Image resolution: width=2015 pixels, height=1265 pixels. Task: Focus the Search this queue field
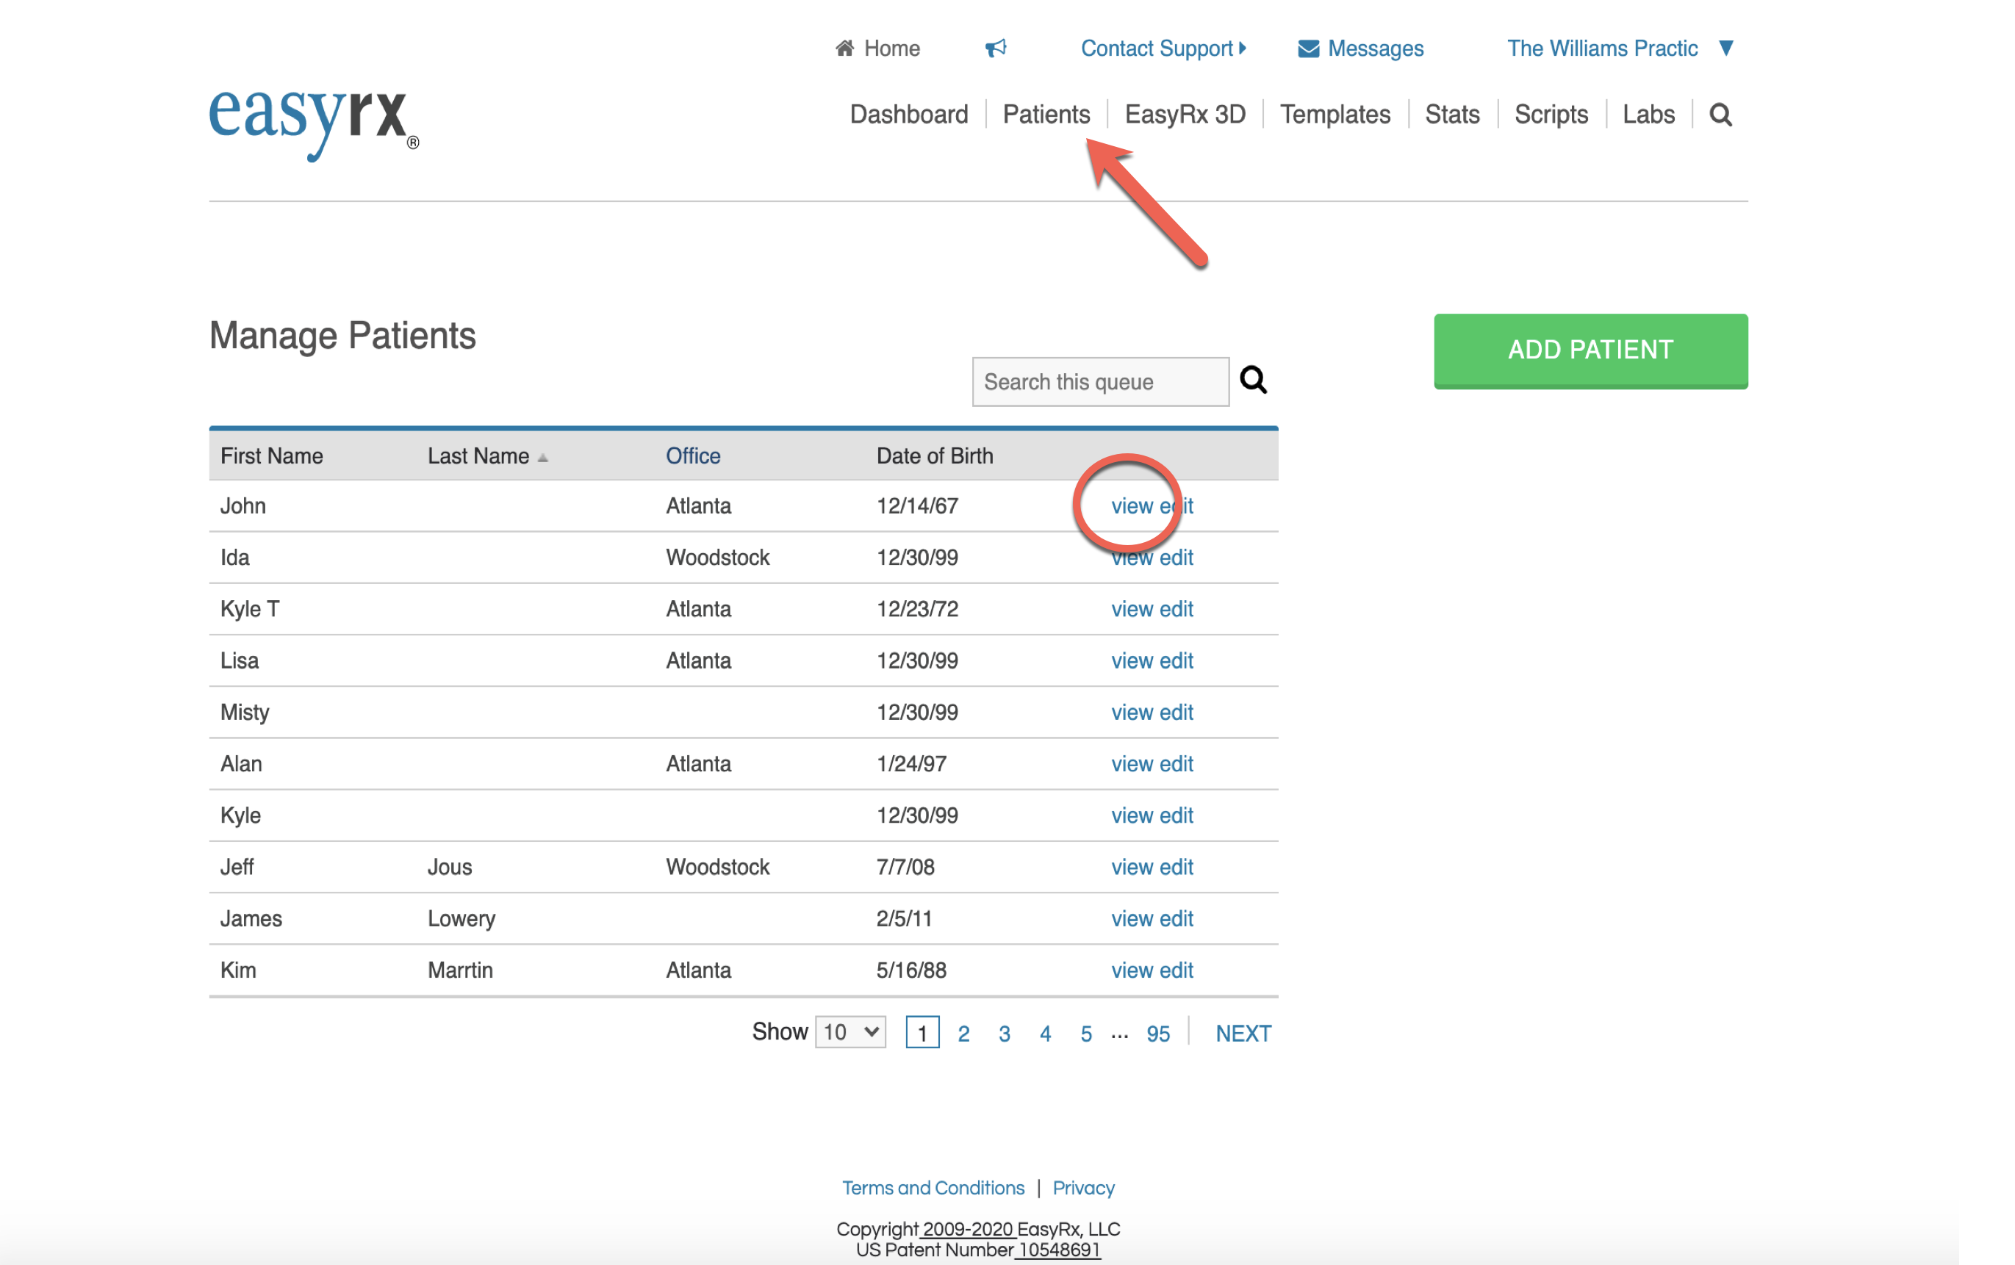1099,382
